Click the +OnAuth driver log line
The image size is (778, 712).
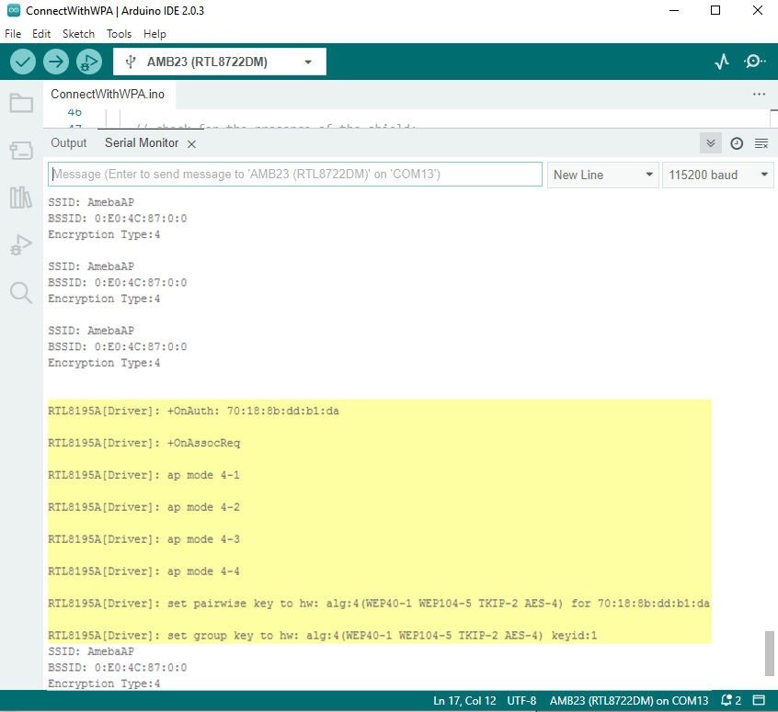tap(193, 411)
